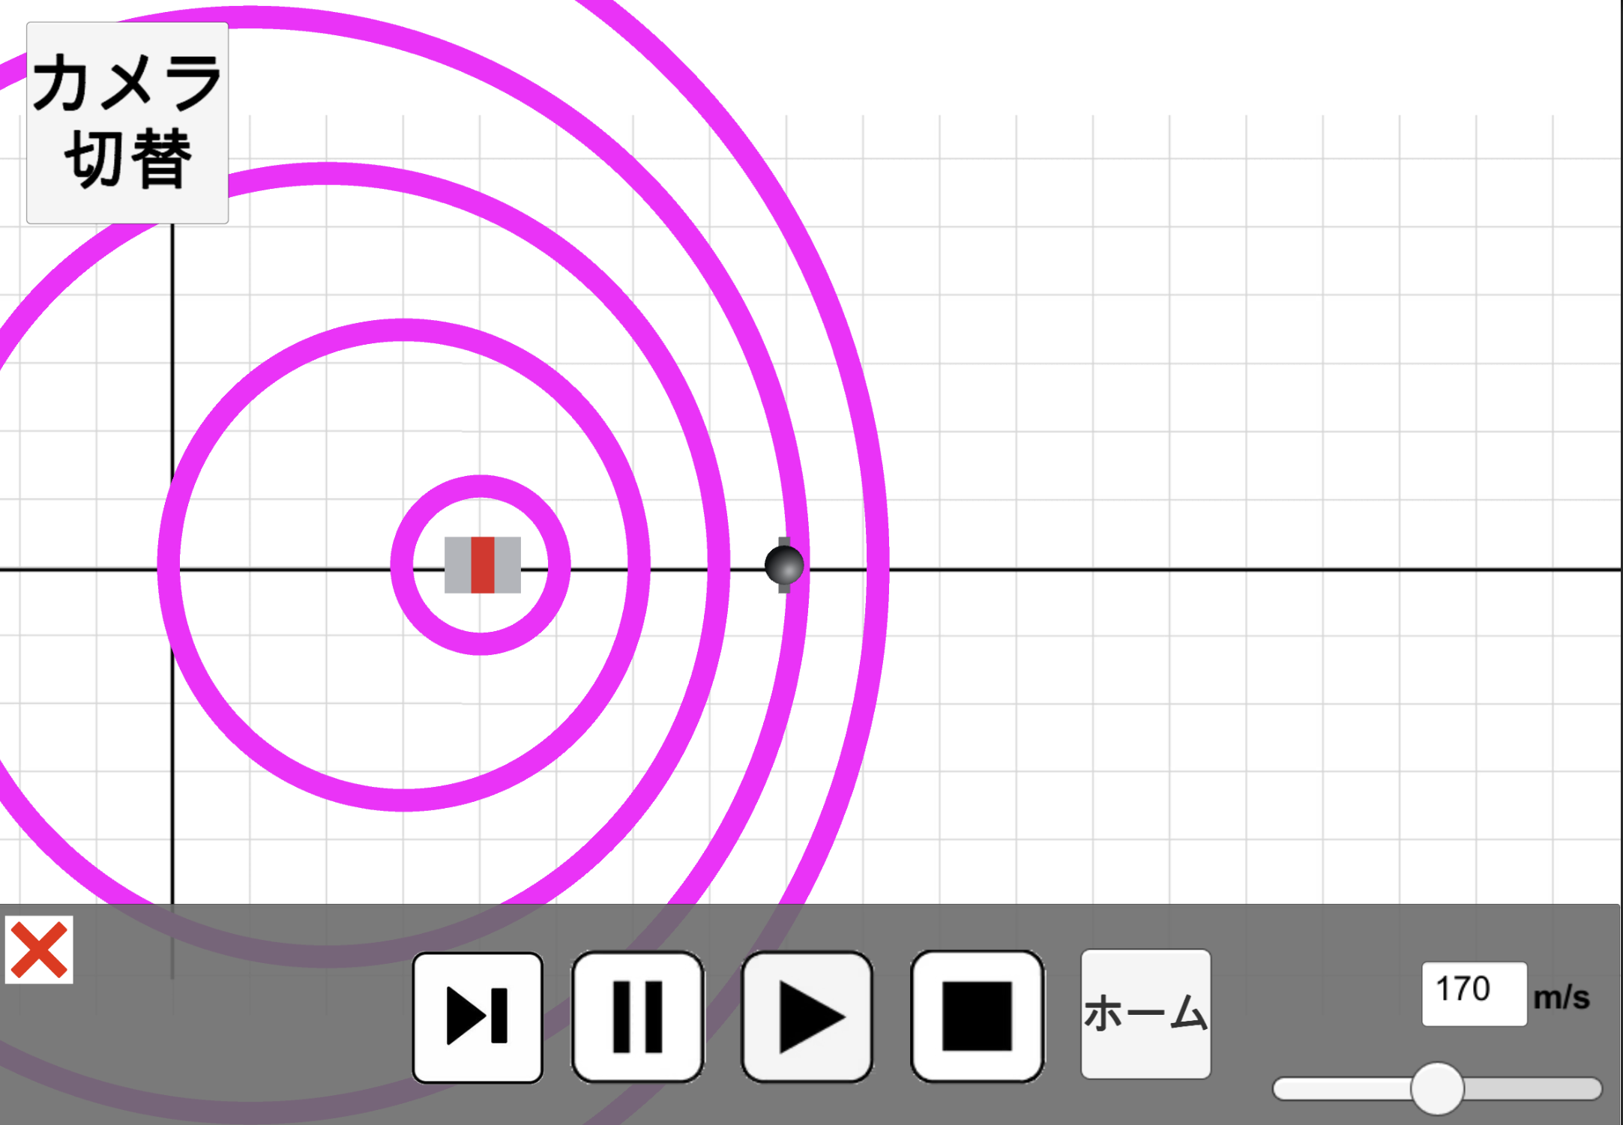Pause the simulation
The width and height of the screenshot is (1623, 1125).
pos(638,1017)
